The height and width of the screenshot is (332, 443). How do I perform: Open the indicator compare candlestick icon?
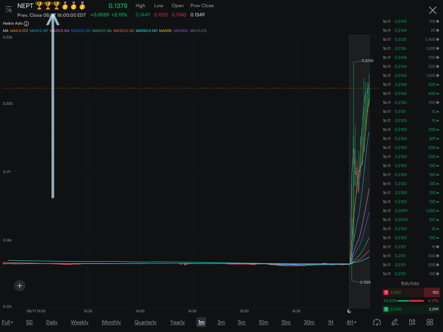point(412,322)
